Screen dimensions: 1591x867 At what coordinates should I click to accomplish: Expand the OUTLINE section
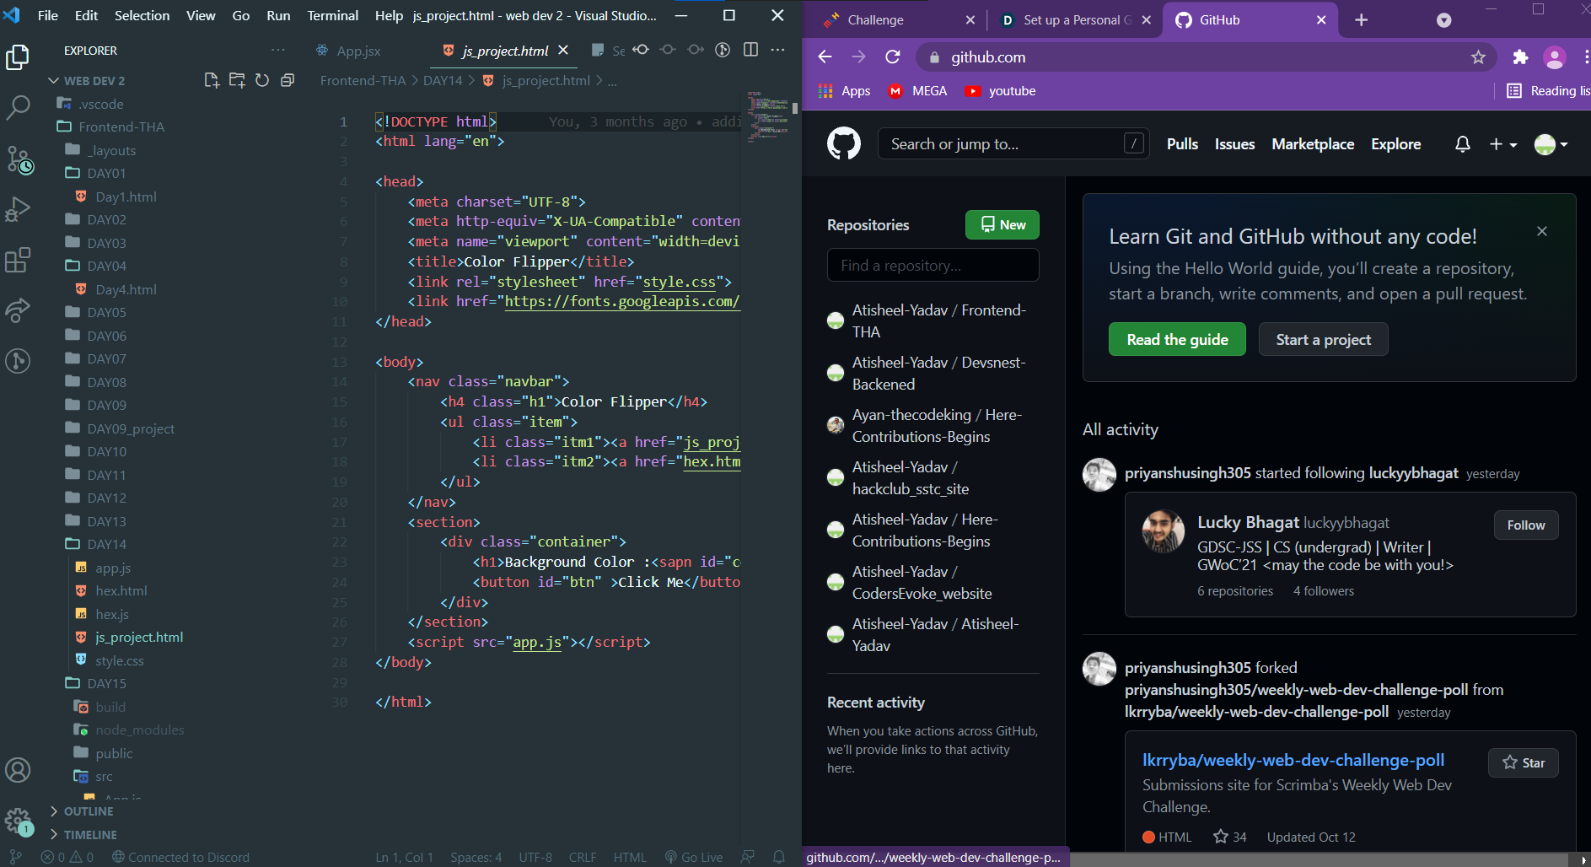point(82,811)
